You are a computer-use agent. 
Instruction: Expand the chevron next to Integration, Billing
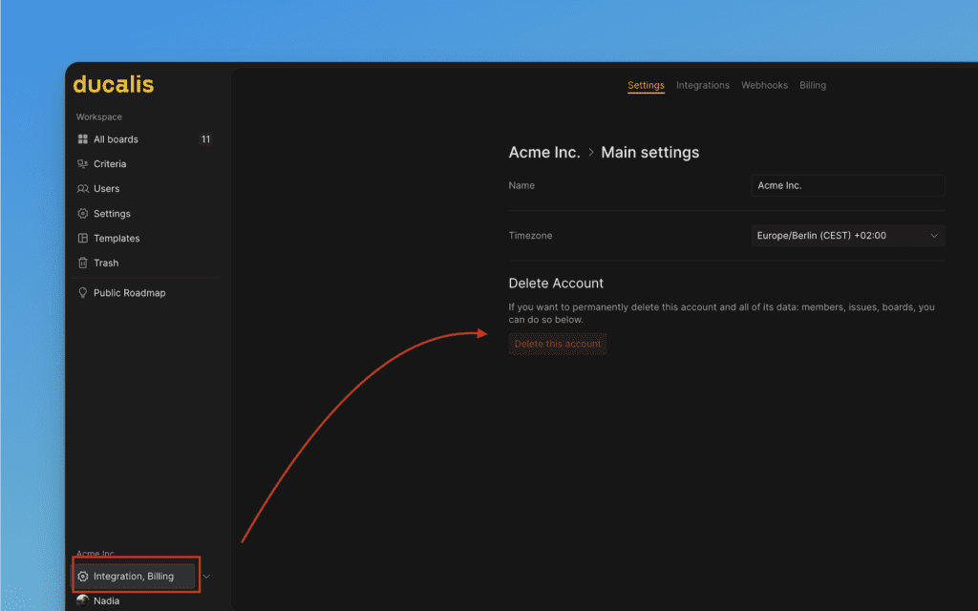tap(206, 577)
